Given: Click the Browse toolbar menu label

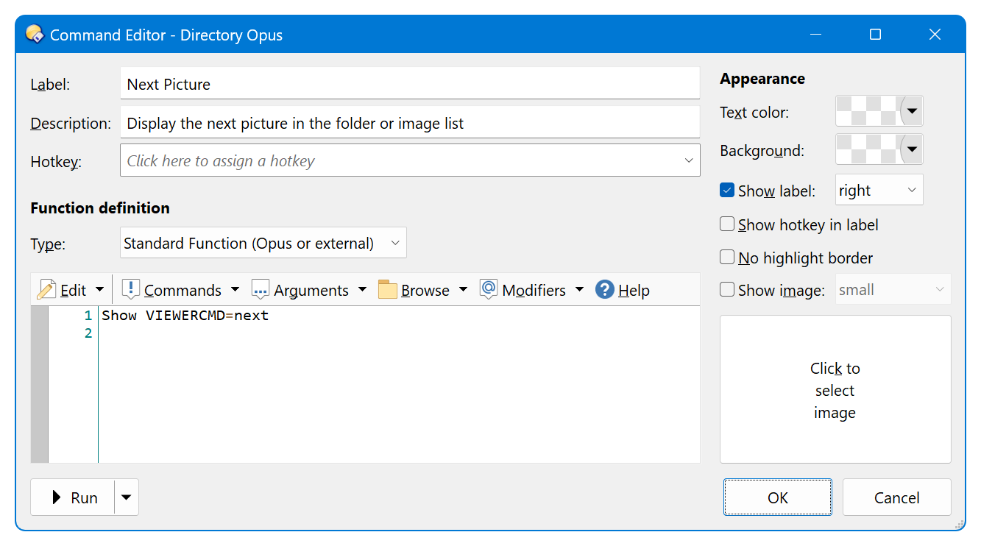Looking at the screenshot, I should 425,290.
